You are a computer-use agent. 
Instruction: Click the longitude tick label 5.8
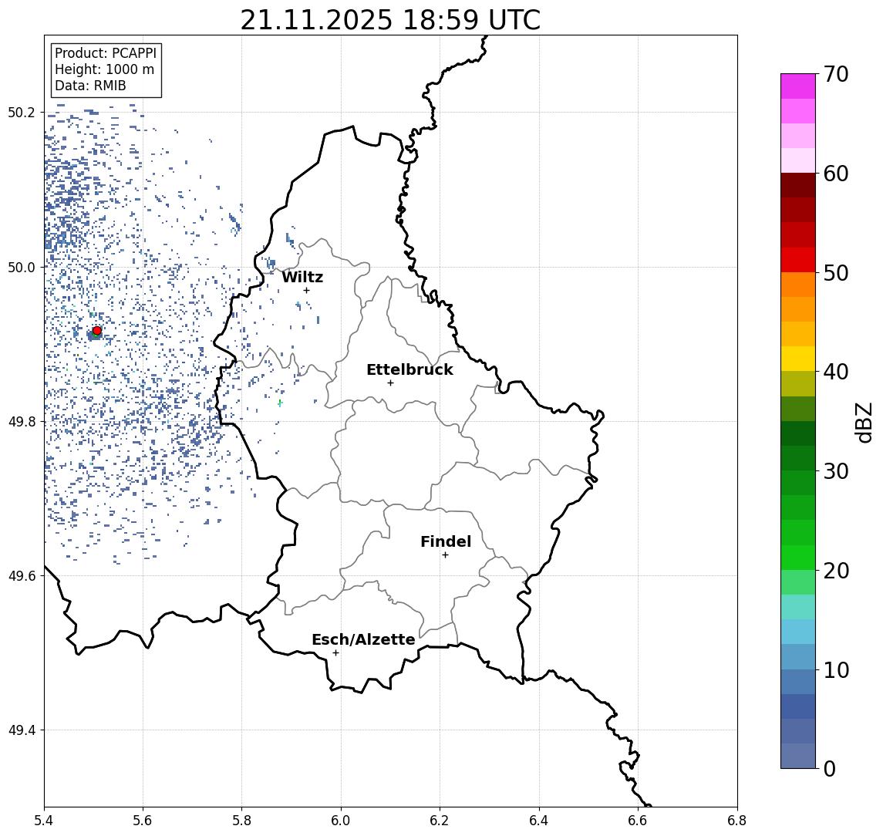point(242,821)
